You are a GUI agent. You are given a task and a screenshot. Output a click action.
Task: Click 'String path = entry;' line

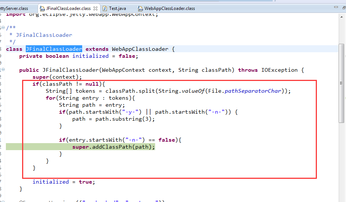(92, 105)
